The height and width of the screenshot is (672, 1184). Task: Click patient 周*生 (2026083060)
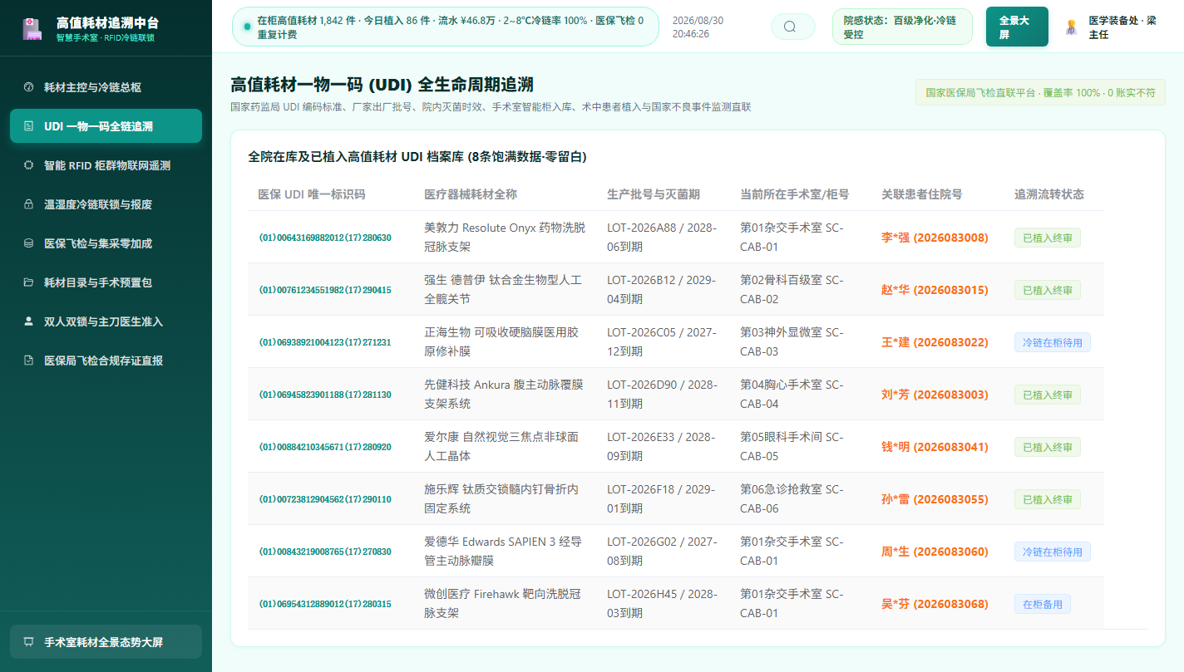[x=935, y=552]
